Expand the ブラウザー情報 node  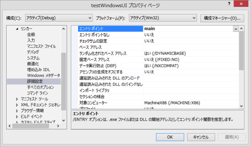pos(17,111)
